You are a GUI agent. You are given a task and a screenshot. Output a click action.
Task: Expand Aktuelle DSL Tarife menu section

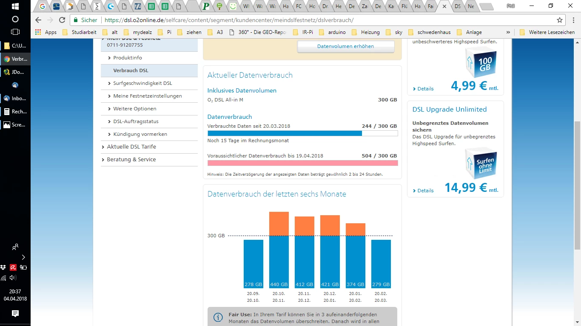coord(131,147)
